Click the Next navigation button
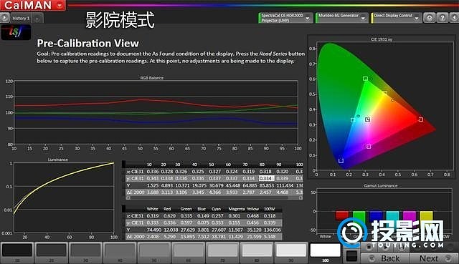Image resolution: width=459 pixels, height=264 pixels. pos(434,258)
